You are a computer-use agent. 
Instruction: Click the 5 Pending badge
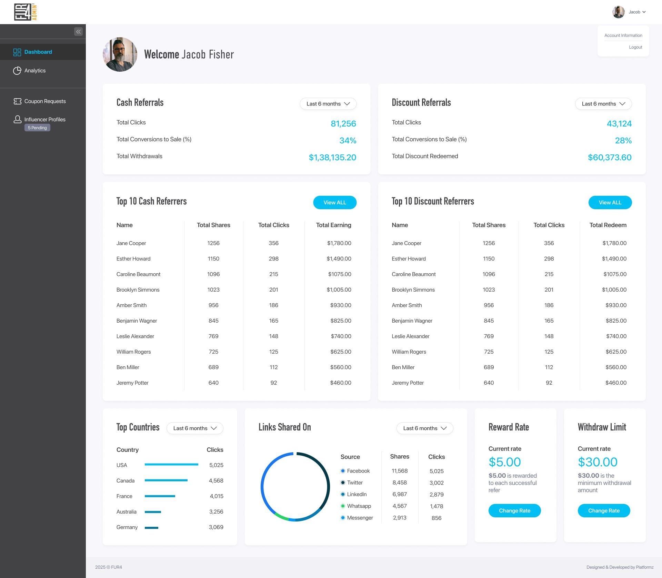[37, 128]
